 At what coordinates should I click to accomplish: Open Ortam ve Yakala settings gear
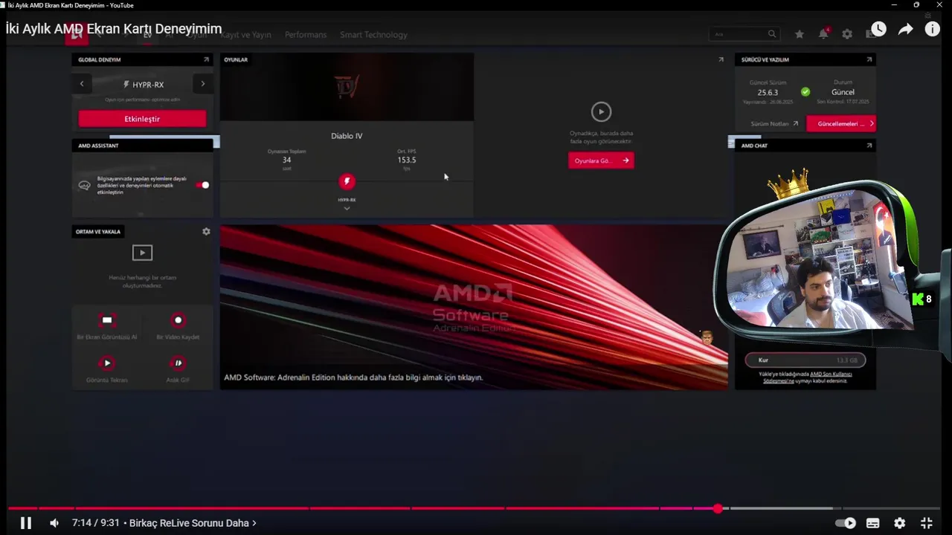point(206,232)
